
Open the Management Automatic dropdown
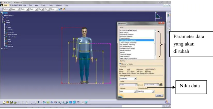128,79
